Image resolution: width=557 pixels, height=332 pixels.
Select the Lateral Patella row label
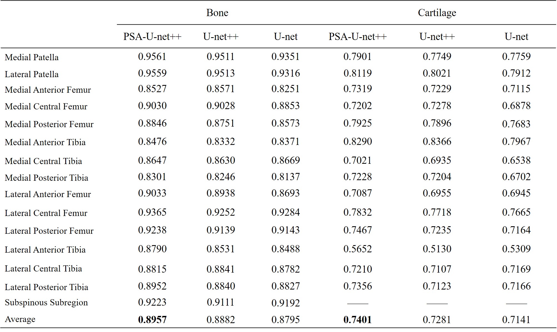(32, 74)
